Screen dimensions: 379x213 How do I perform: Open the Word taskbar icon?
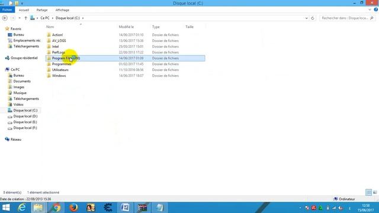(125, 208)
